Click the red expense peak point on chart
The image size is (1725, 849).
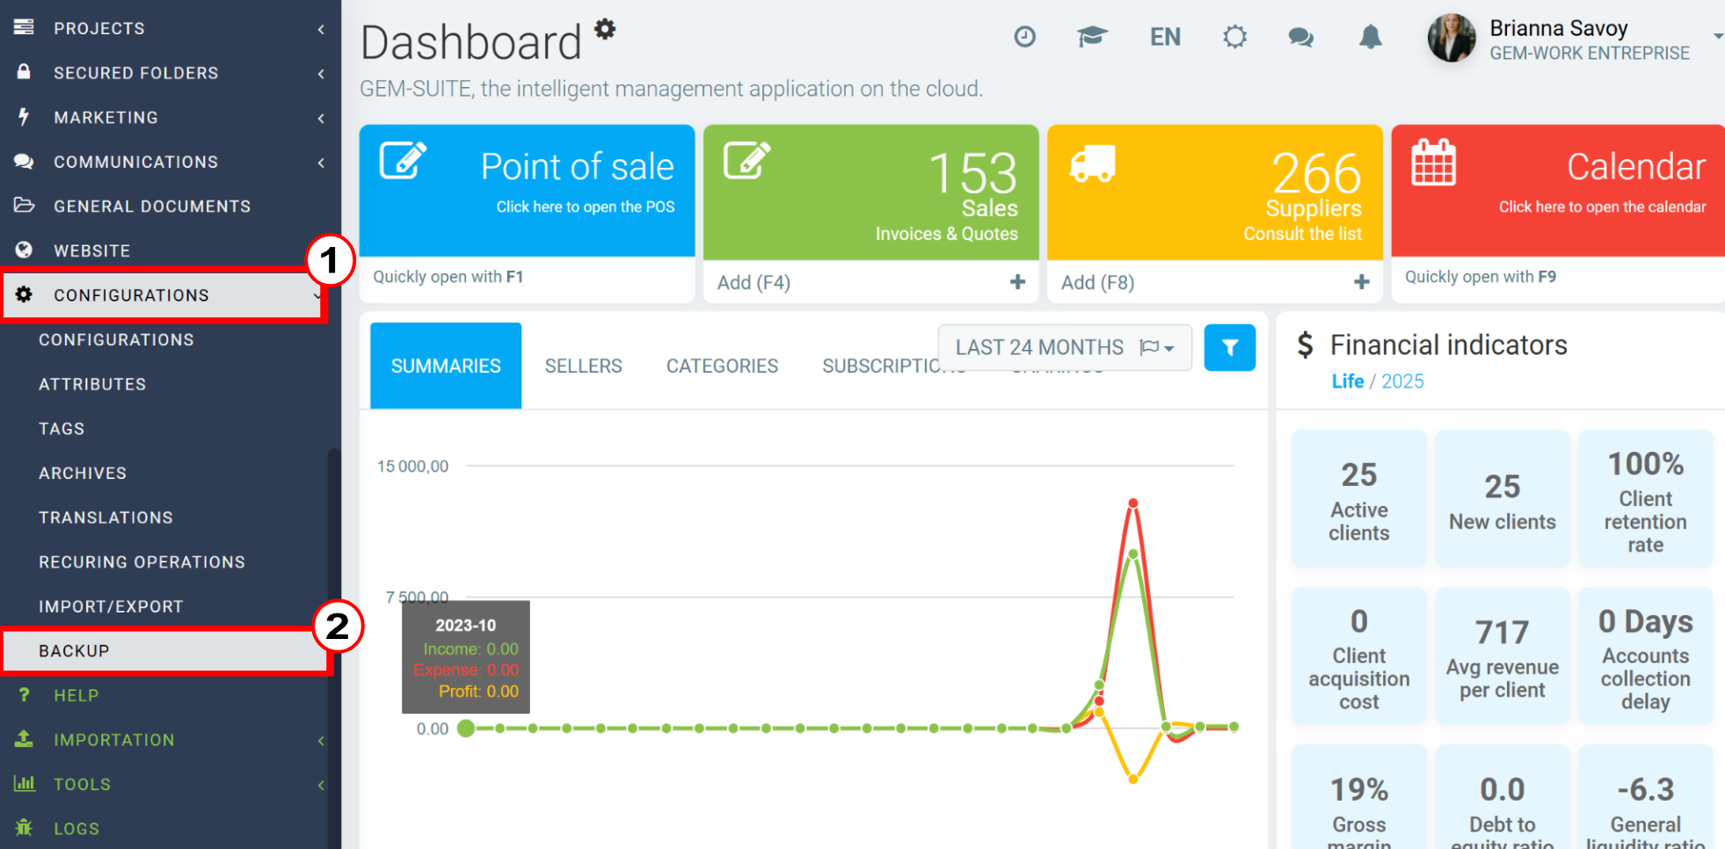click(x=1133, y=504)
